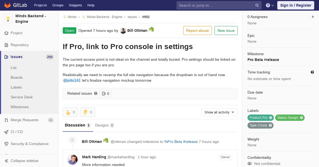
Task: Open the Snippets menu item
Action: [75, 5]
